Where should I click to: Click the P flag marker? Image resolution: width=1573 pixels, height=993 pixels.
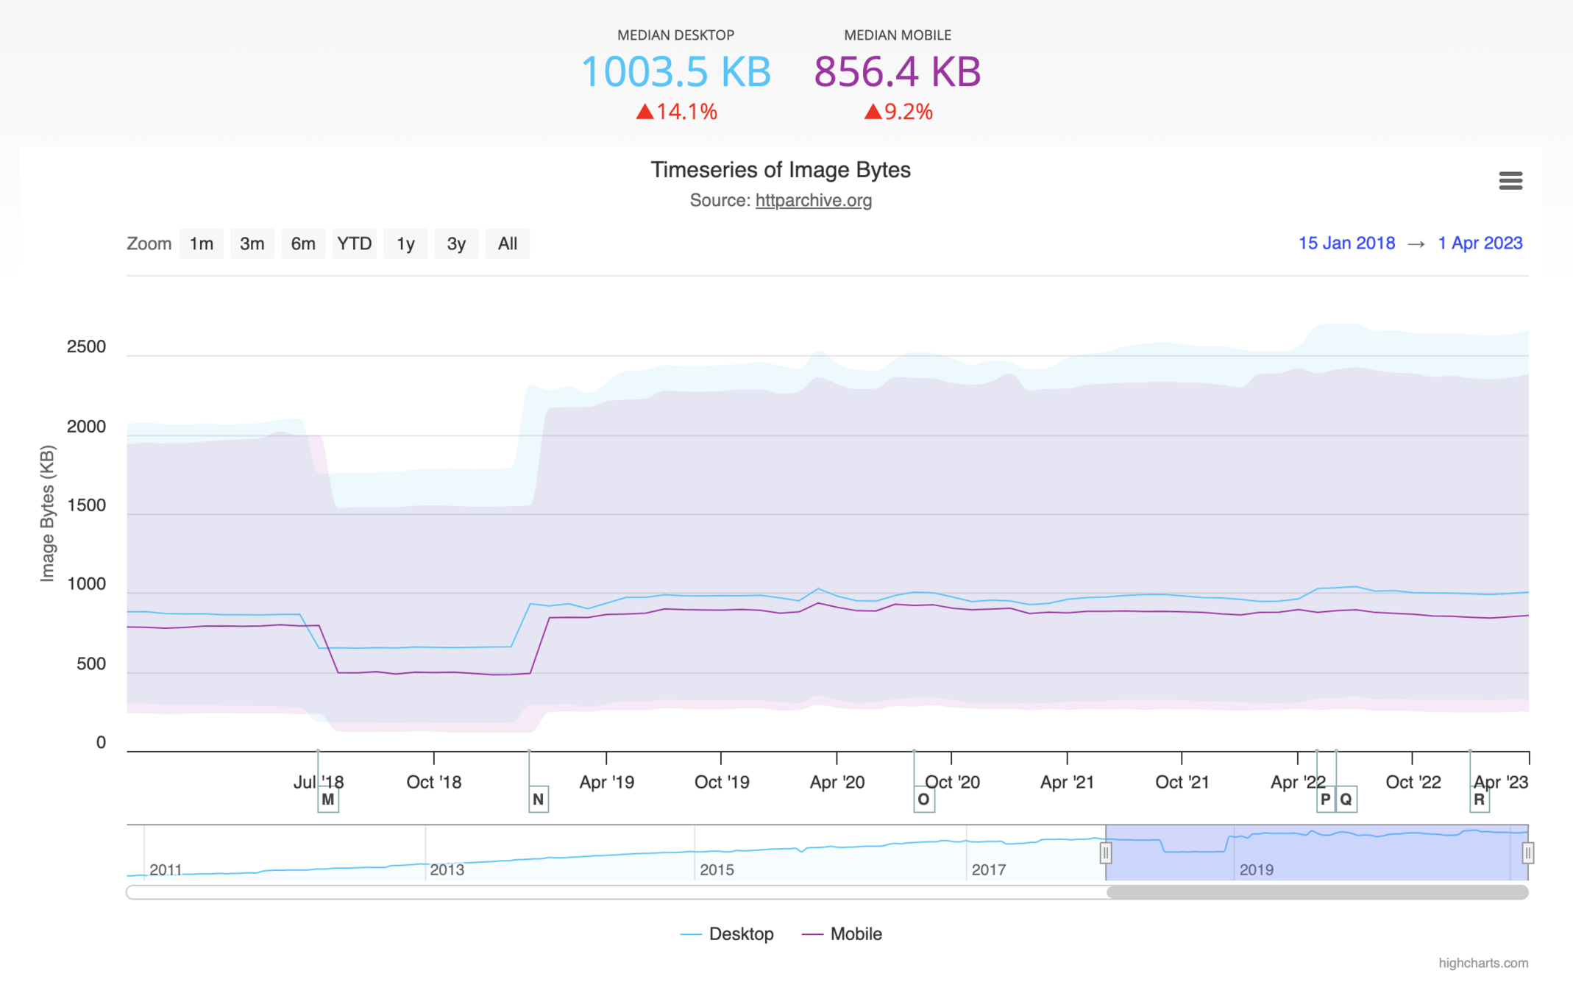1325,800
